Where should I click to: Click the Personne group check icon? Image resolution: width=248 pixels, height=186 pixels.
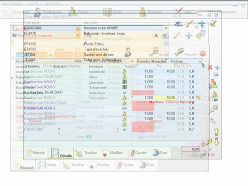click(x=179, y=52)
